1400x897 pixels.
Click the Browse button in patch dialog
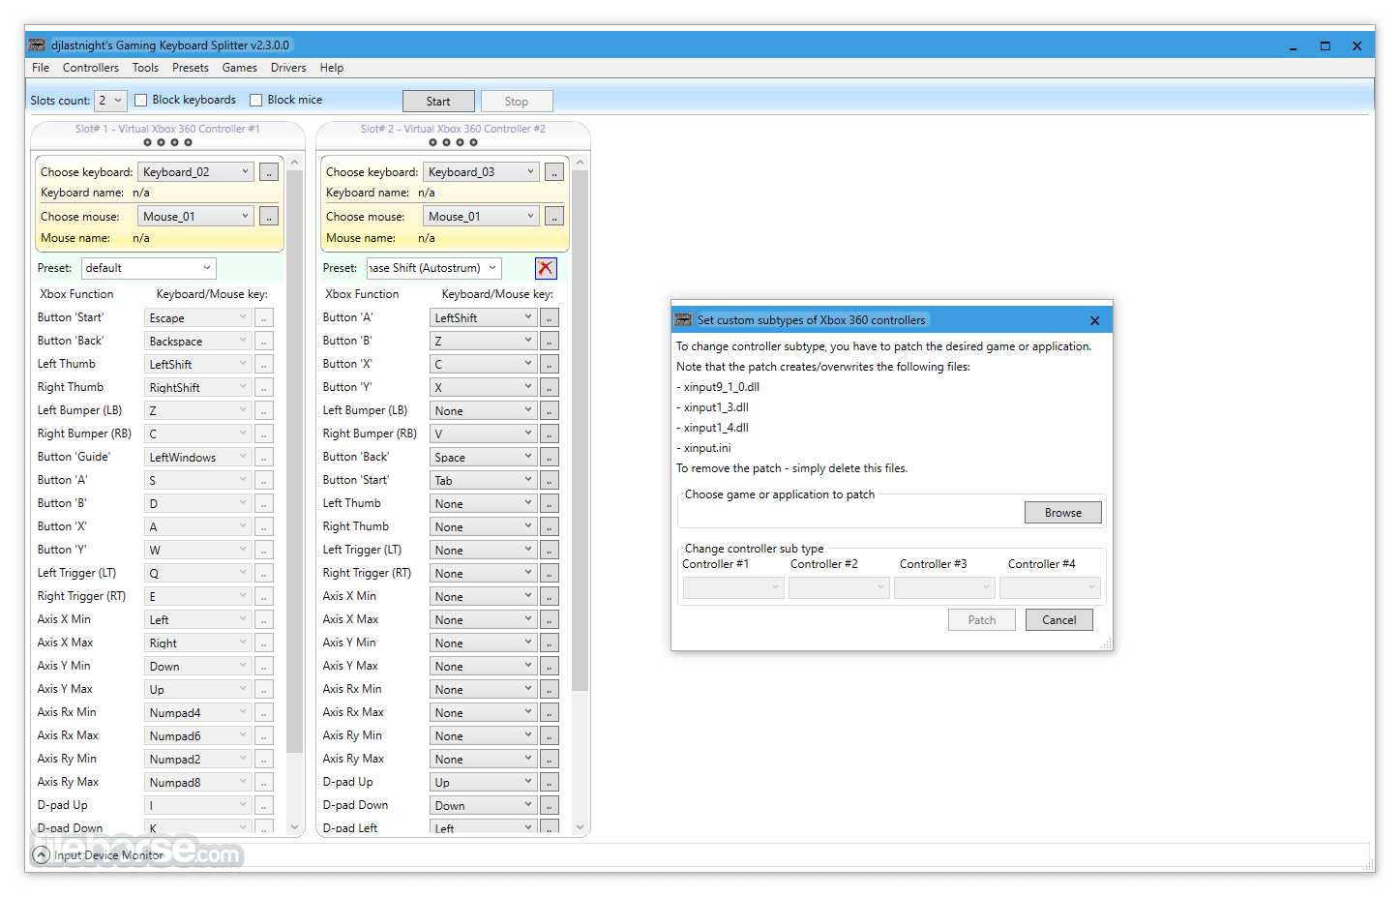(1062, 513)
